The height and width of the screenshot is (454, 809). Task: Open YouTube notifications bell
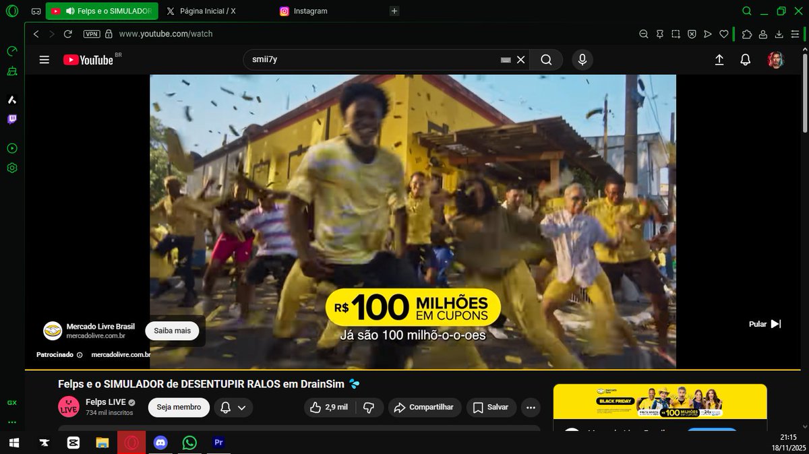click(x=746, y=60)
